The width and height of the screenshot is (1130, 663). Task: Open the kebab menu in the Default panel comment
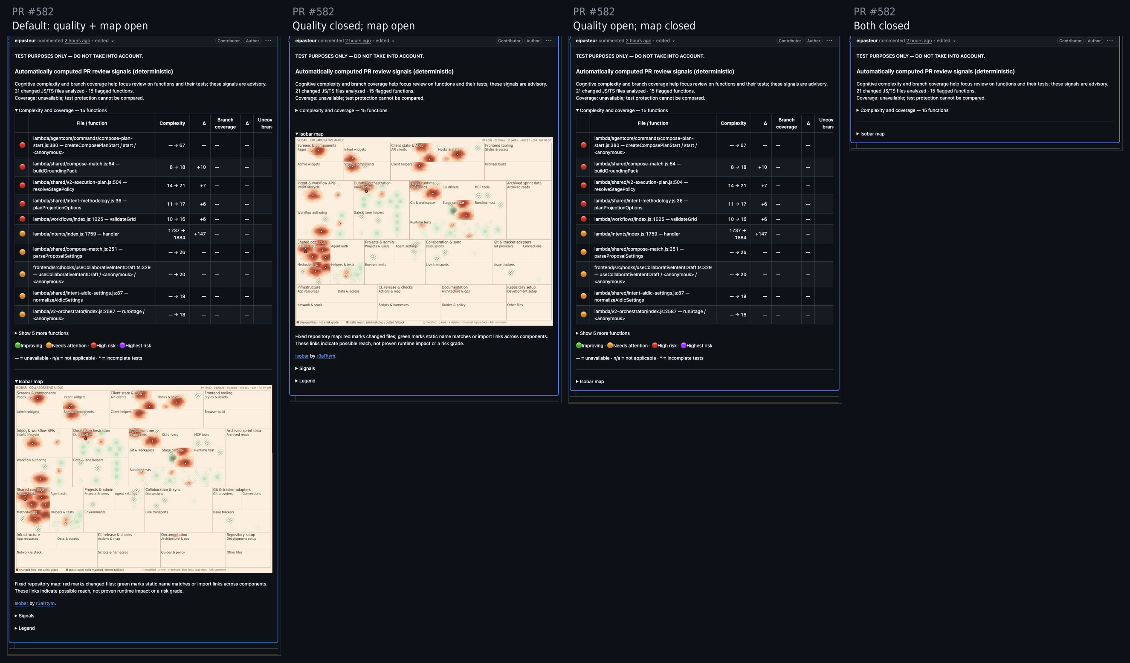(268, 41)
